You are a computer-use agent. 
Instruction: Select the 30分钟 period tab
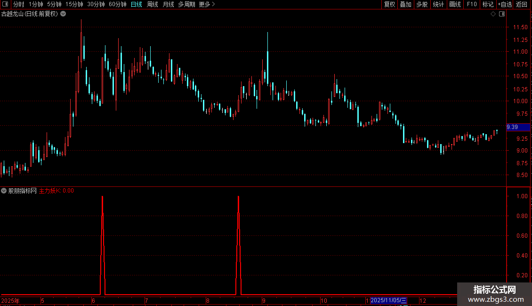(96, 4)
